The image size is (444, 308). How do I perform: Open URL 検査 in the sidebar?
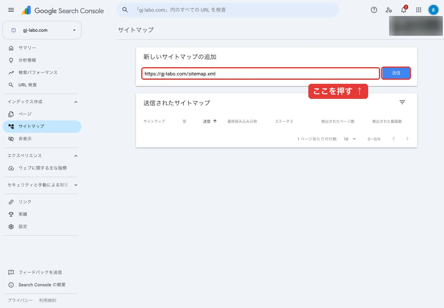pyautogui.click(x=42, y=85)
